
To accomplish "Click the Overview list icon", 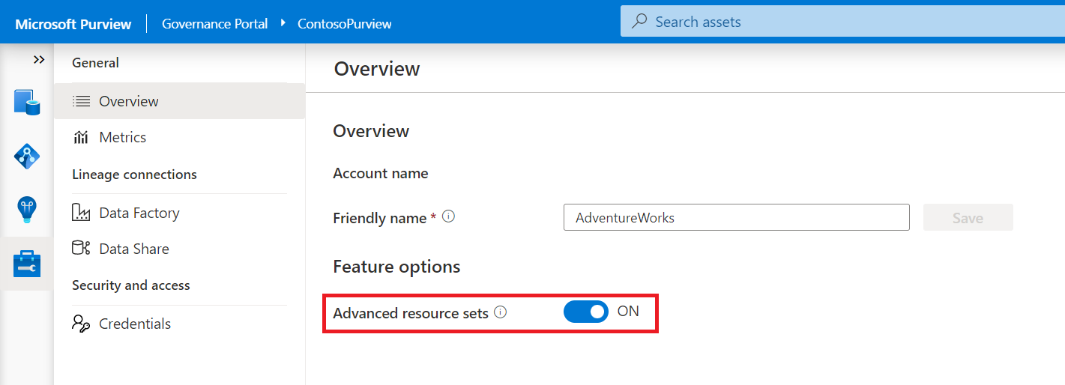I will click(81, 101).
